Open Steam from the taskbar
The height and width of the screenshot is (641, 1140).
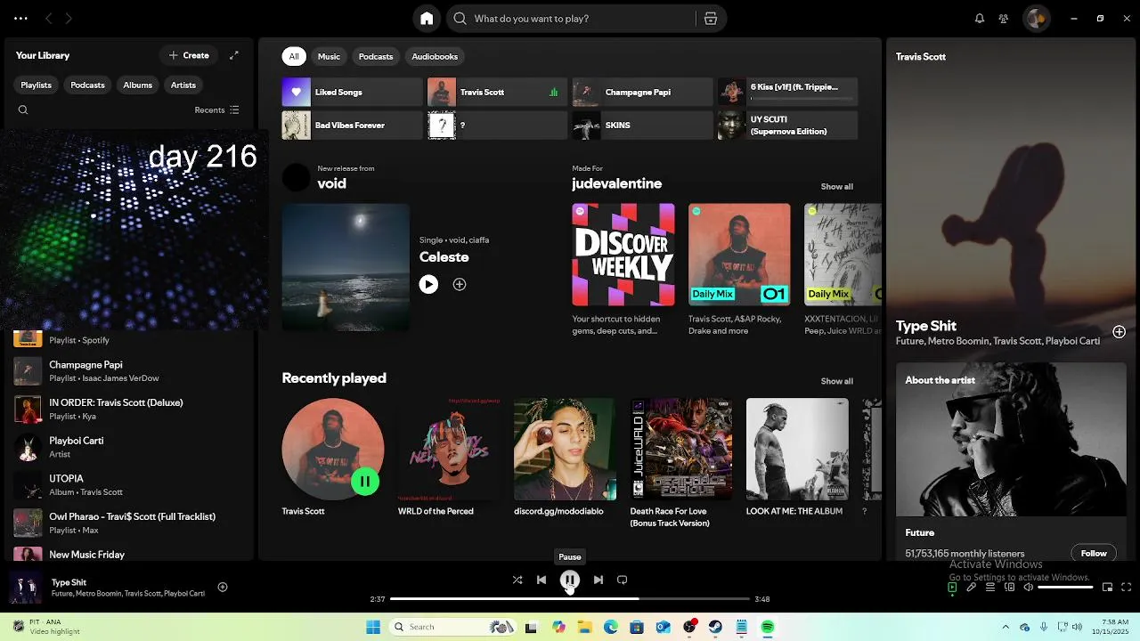pos(715,627)
